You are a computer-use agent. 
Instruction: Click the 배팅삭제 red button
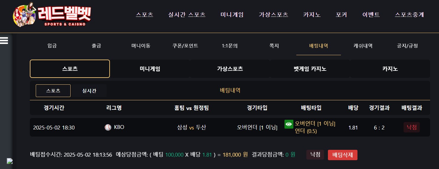click(343, 155)
